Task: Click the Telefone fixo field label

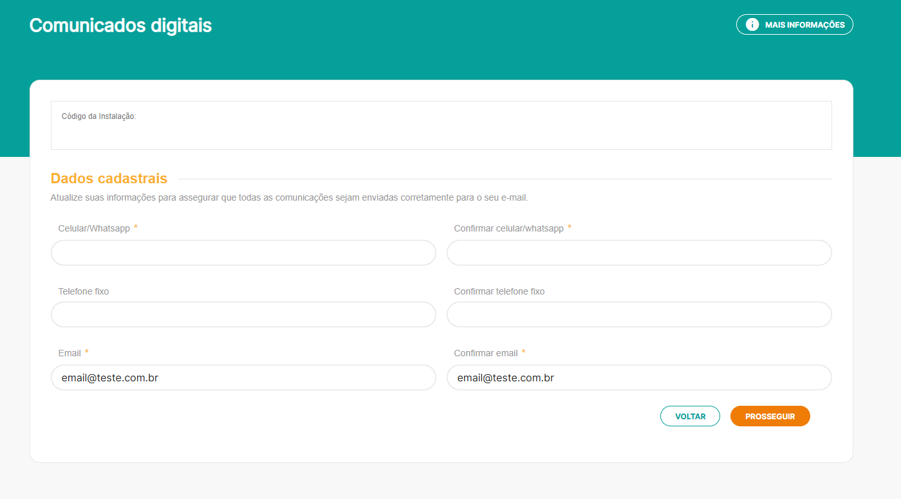Action: tap(84, 291)
